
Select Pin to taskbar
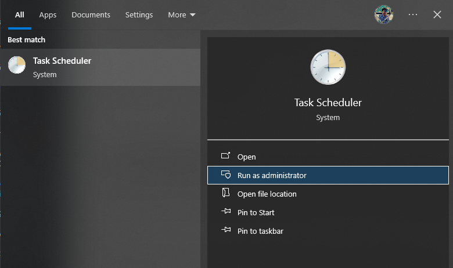click(328, 231)
